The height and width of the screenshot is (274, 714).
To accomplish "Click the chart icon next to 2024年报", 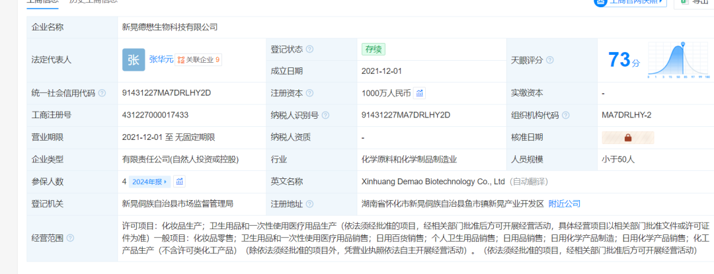I will 180,182.
